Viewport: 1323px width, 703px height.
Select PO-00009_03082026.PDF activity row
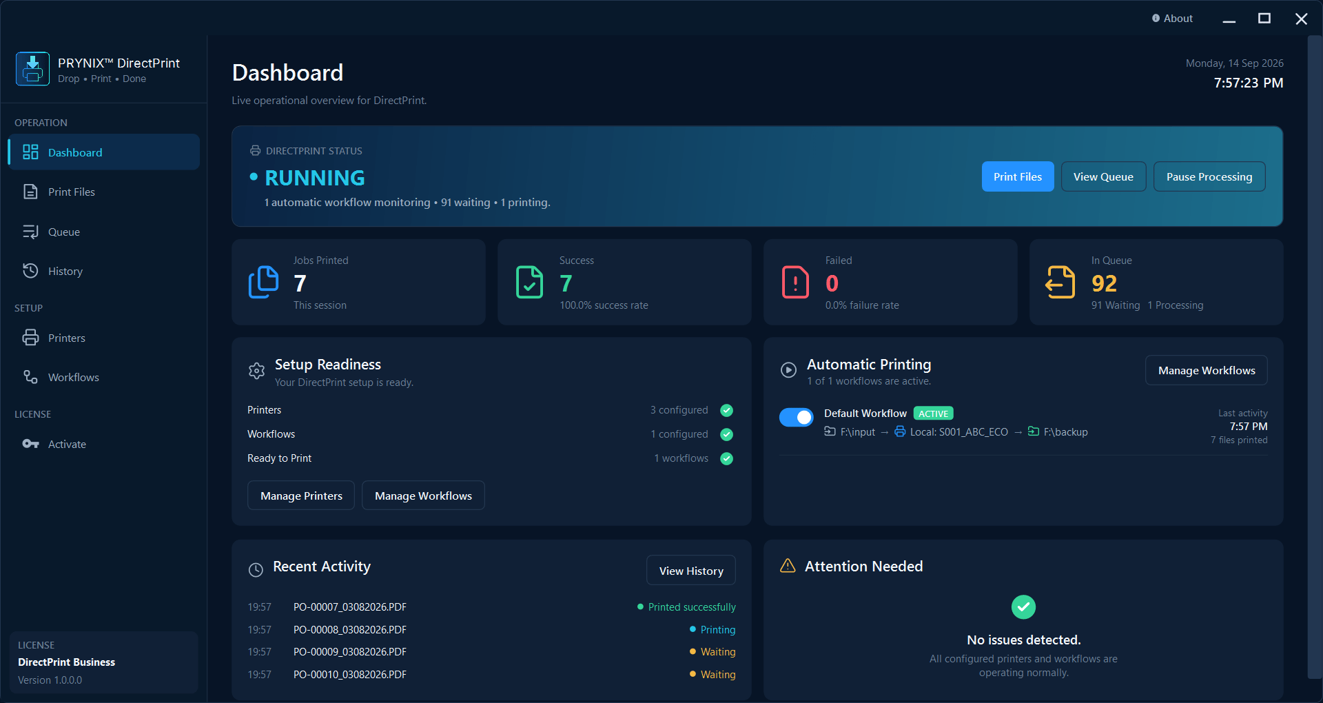[x=491, y=652]
